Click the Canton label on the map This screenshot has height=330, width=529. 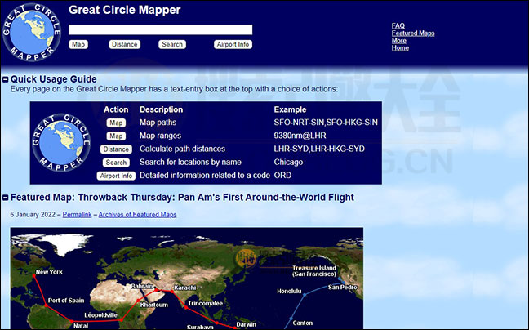pyautogui.click(x=302, y=323)
